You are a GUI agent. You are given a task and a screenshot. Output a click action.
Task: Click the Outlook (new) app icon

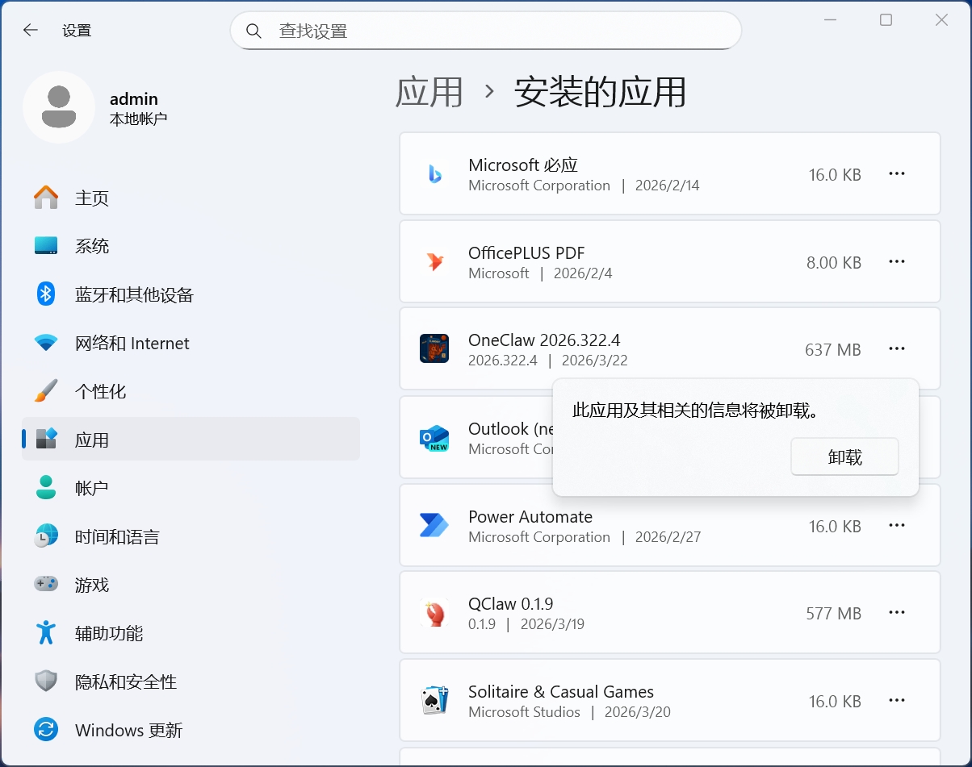click(434, 436)
